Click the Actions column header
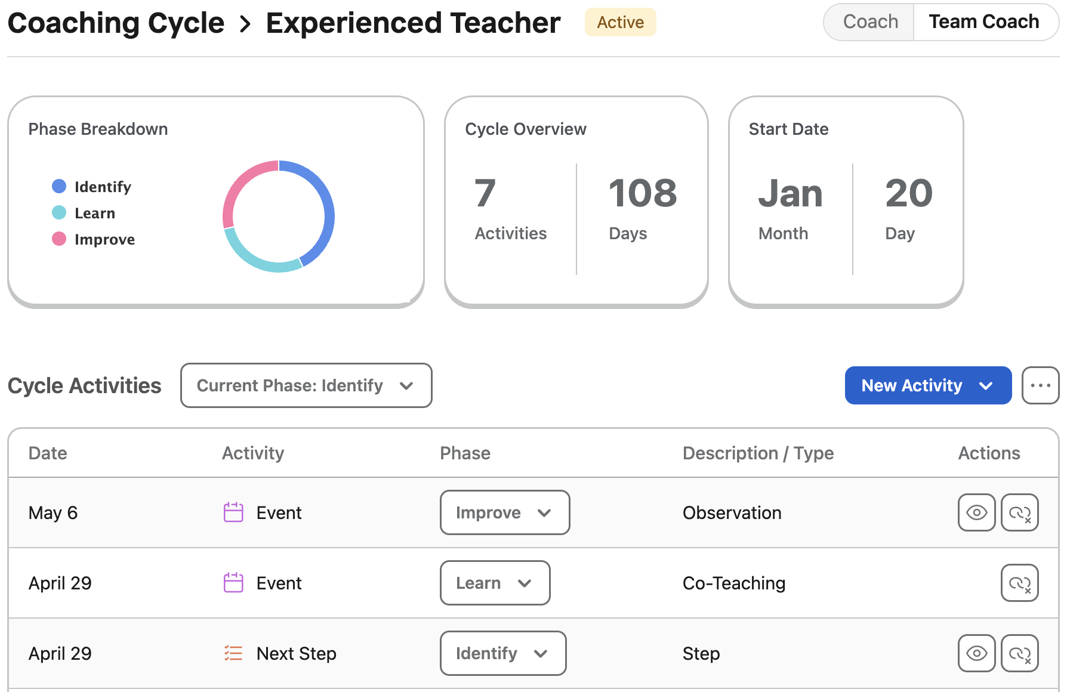Screen dimensions: 1067x692 [989, 453]
